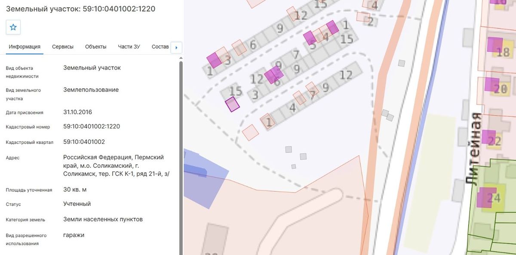This screenshot has height=255, width=516.
Task: Add parcel to favorites with star icon
Action: point(13,27)
